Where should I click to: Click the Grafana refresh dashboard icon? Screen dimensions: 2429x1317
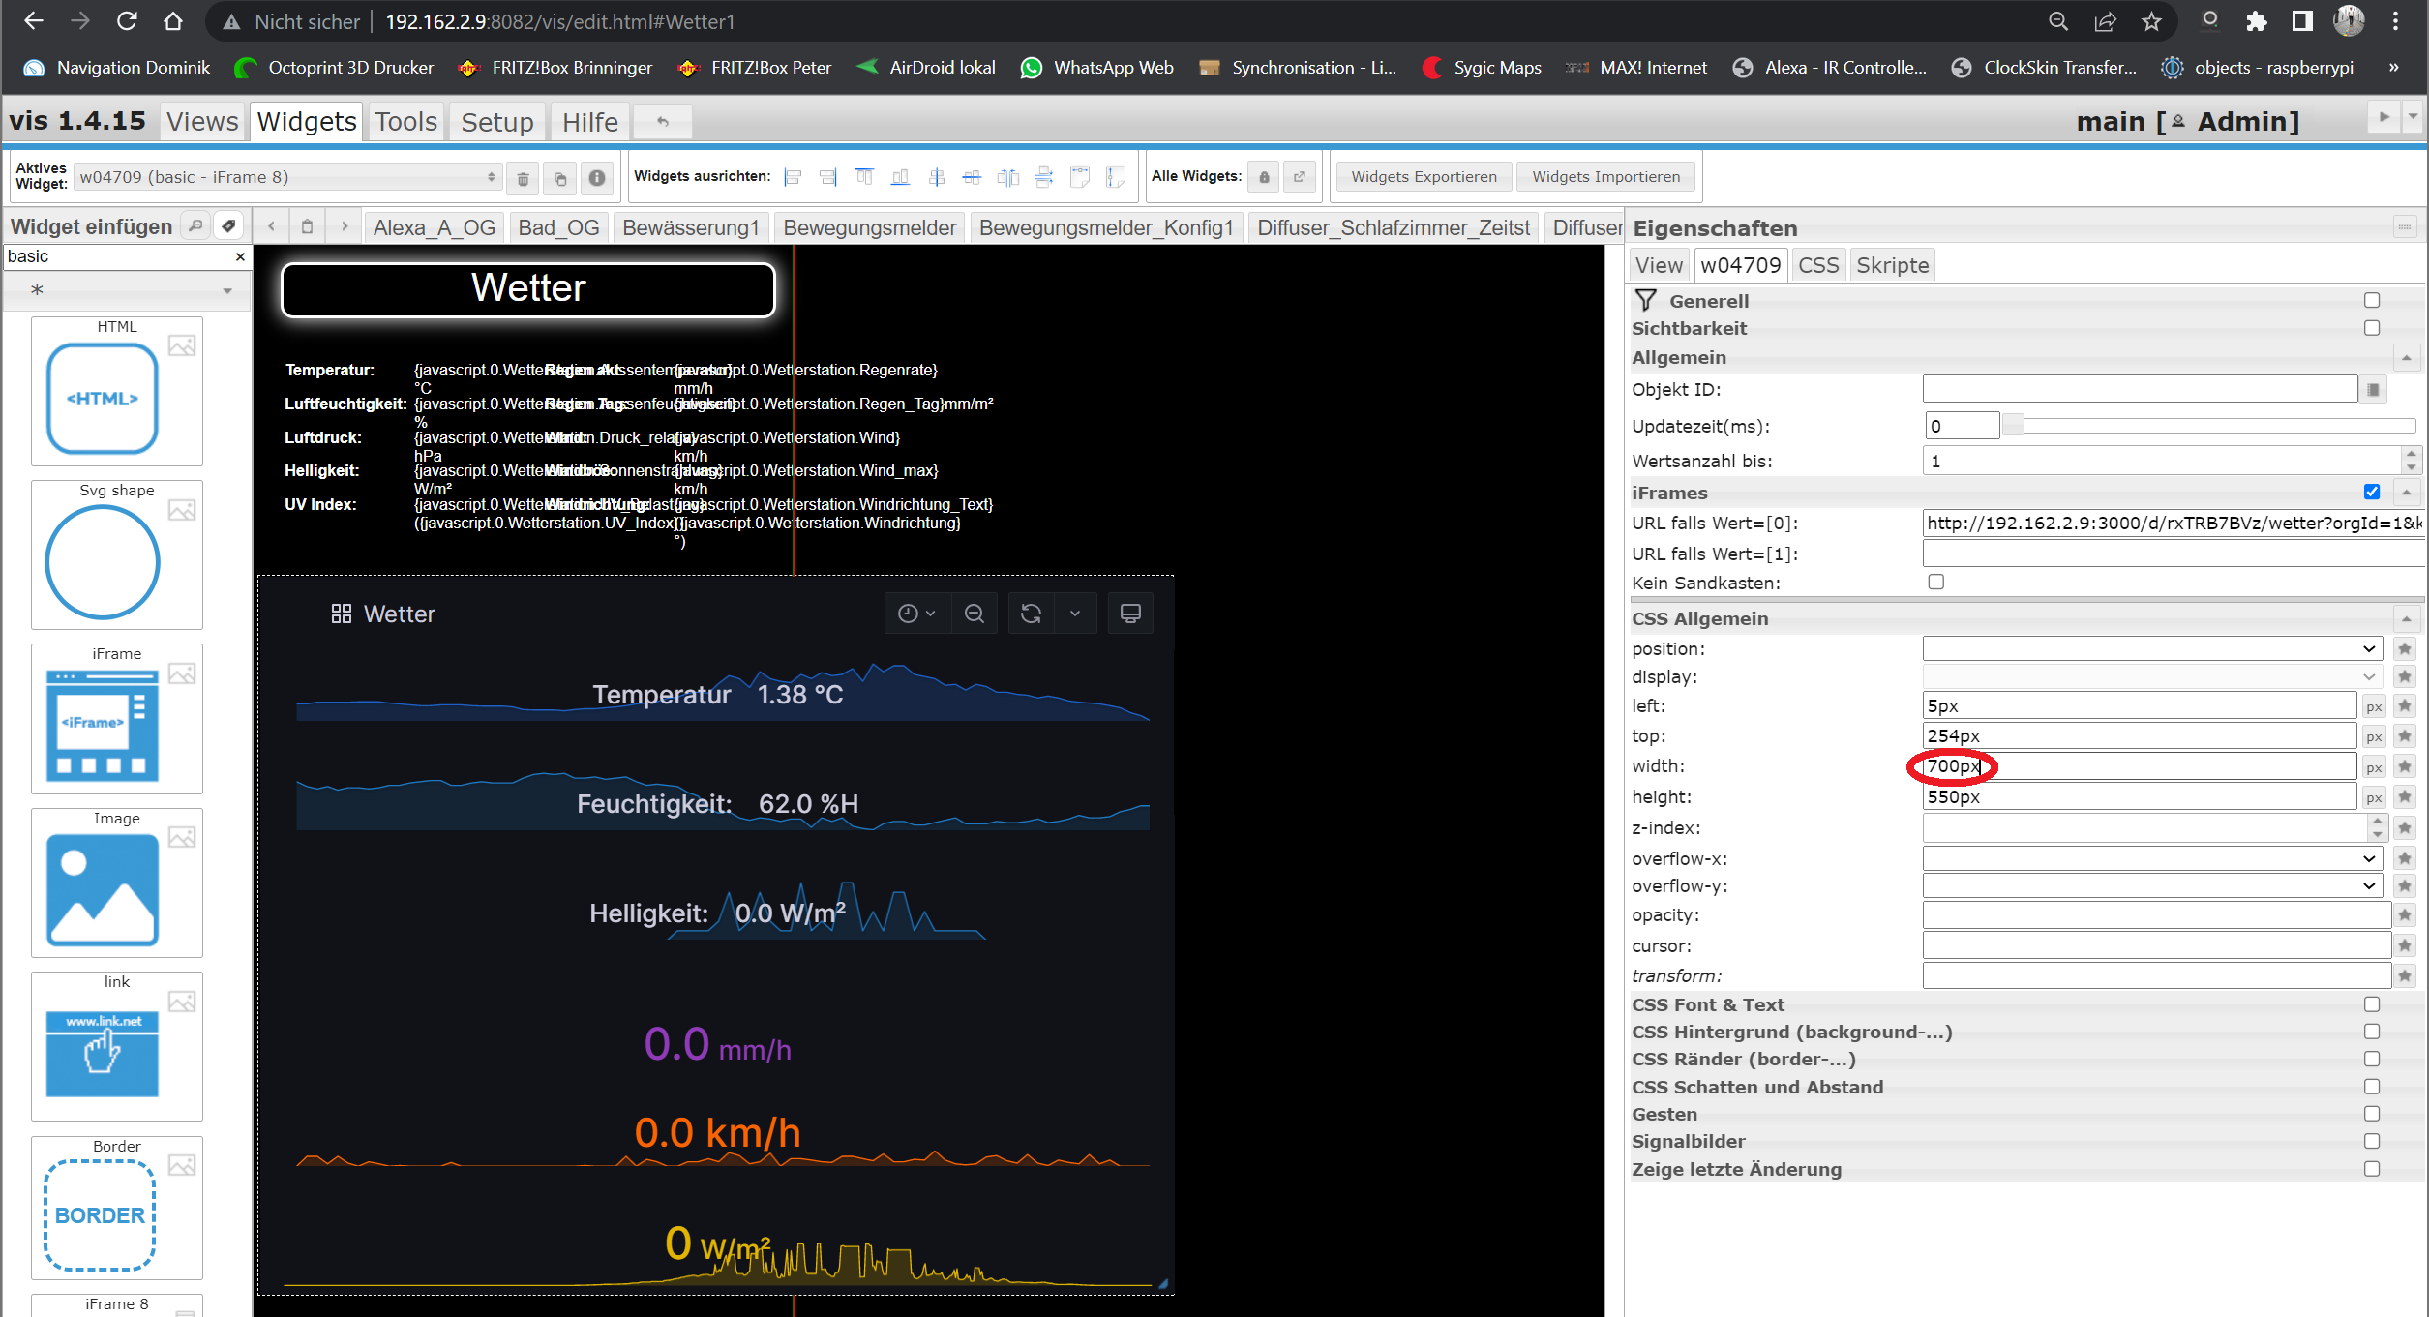(x=1031, y=614)
